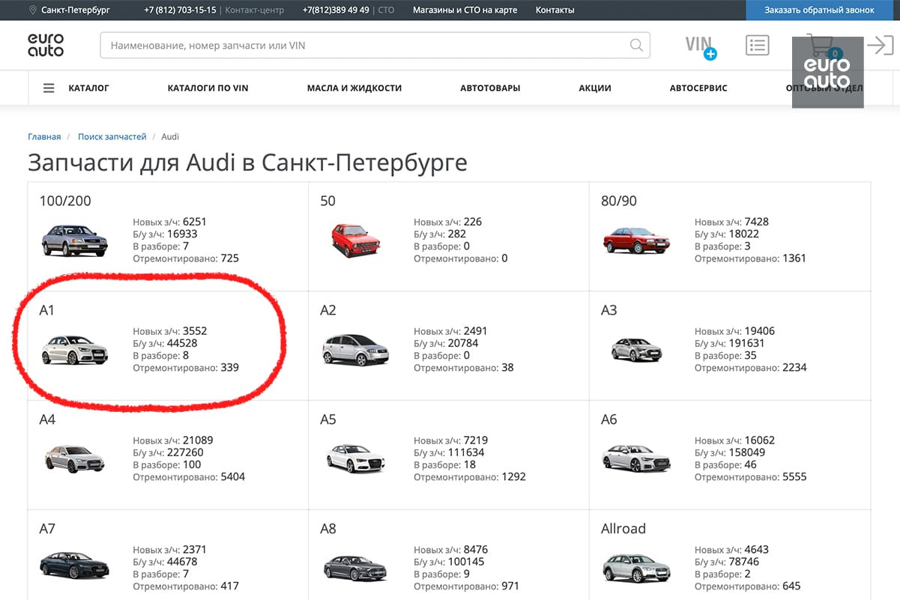Go to the Акции section

(x=595, y=88)
